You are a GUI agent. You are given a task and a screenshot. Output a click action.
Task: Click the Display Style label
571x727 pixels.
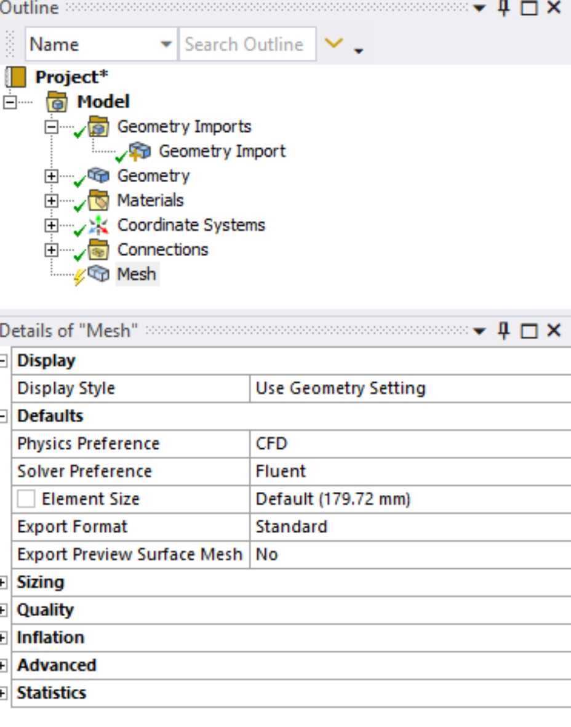(x=66, y=388)
